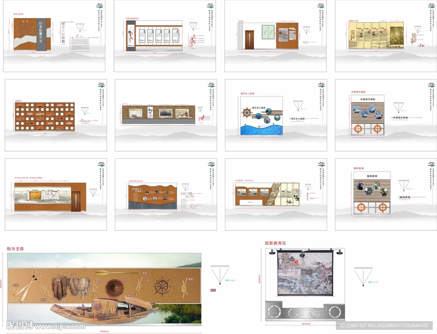Click the ship's wheel in the water tourism panel
This screenshot has height=334, width=437.
coord(247,113)
